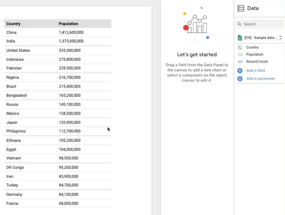The height and width of the screenshot is (215, 285).
Task: Select the Record Count field
Action: point(257,61)
